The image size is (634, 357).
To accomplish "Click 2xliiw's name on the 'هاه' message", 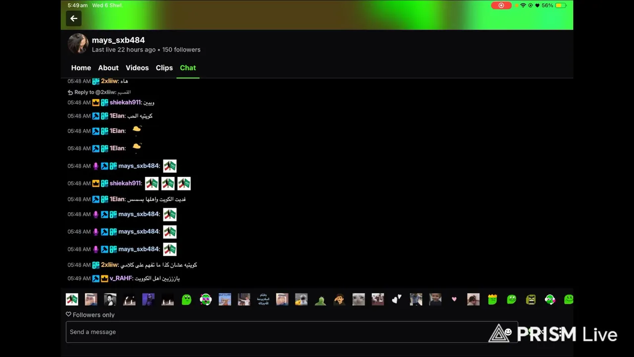I will click(x=109, y=81).
